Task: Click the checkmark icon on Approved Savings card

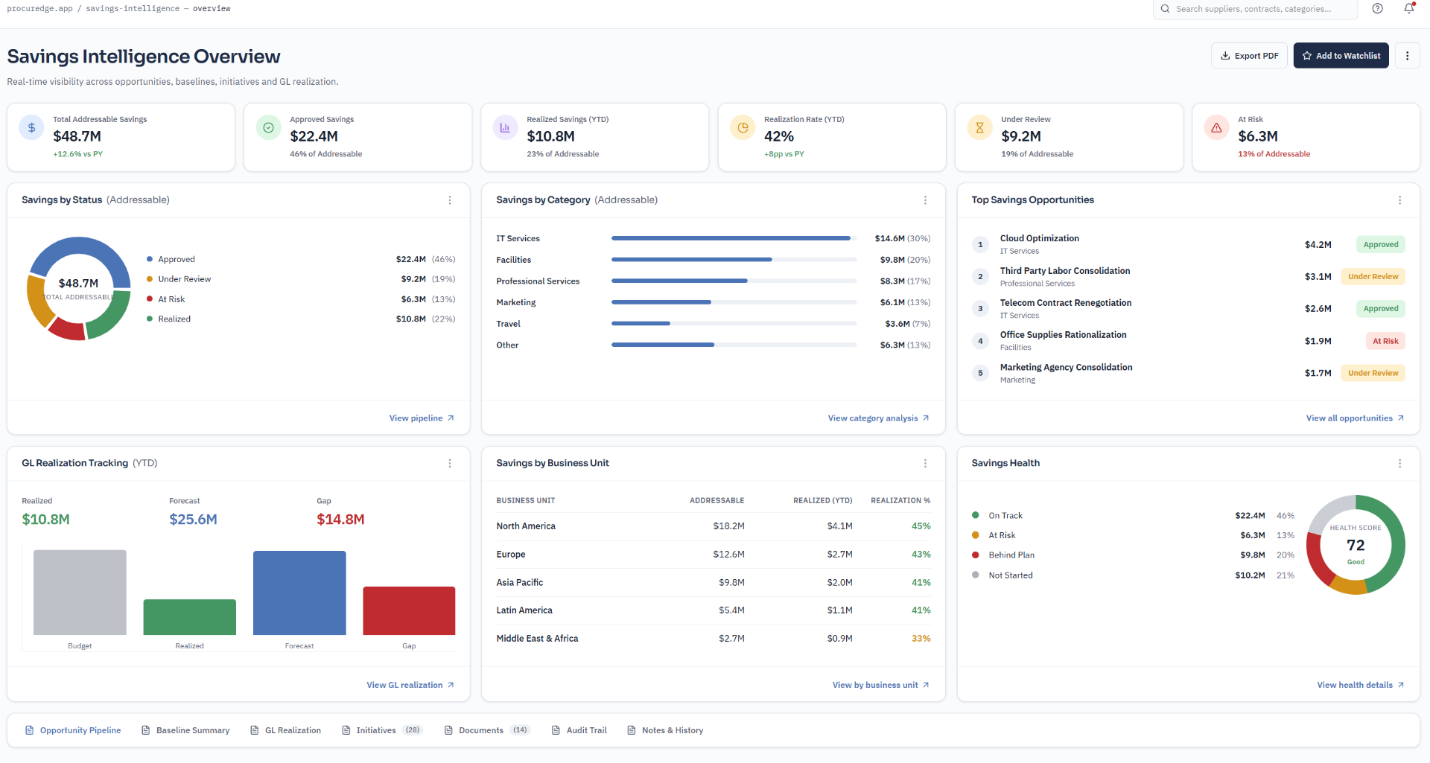Action: pos(268,128)
